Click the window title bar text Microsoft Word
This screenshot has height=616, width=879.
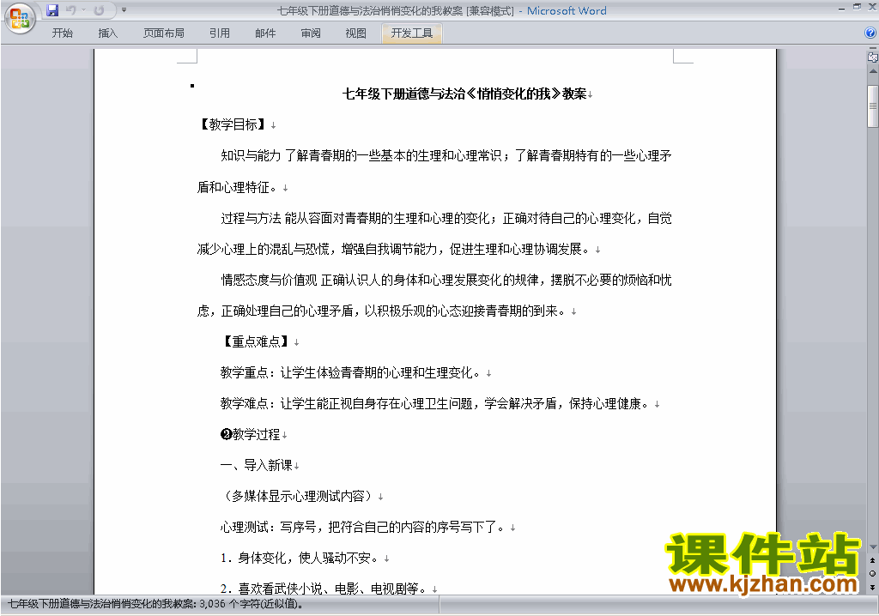click(567, 10)
